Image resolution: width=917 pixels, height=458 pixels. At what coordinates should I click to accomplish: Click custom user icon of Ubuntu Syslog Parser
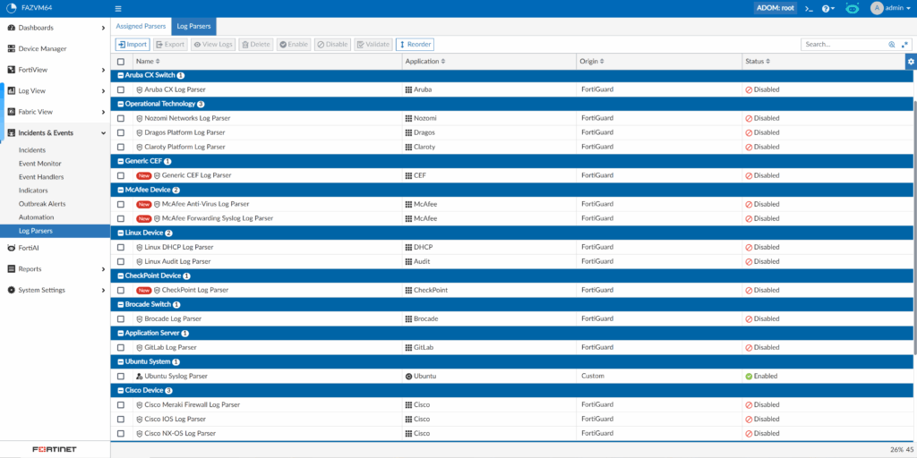139,377
